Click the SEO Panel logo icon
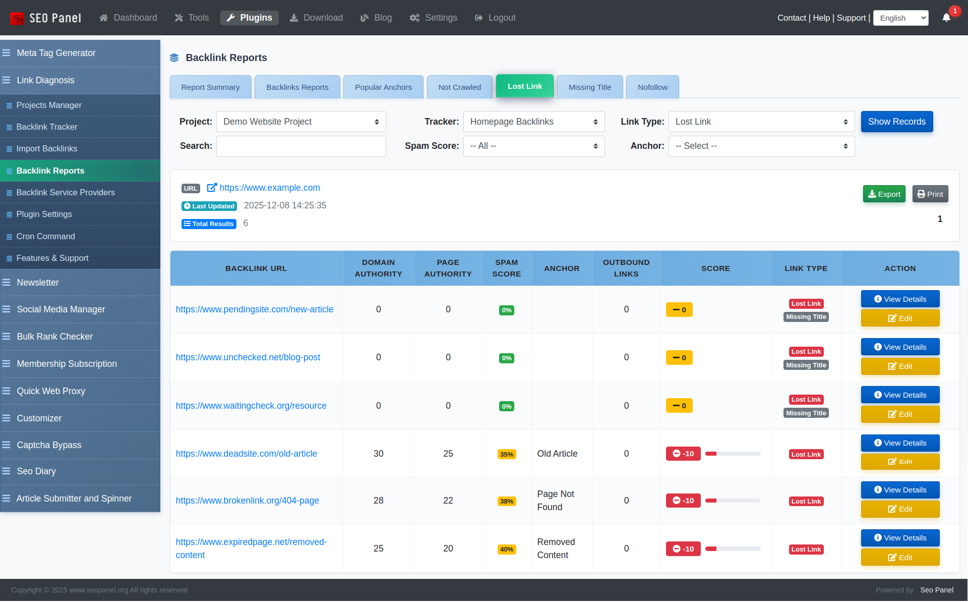This screenshot has width=968, height=602. coord(17,18)
